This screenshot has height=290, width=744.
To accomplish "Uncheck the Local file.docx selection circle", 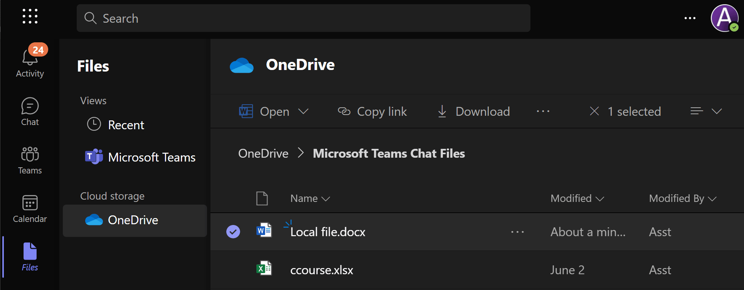I will point(233,232).
